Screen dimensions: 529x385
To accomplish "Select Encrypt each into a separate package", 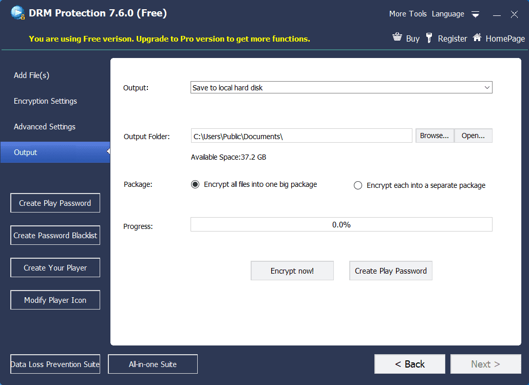I will click(x=358, y=186).
